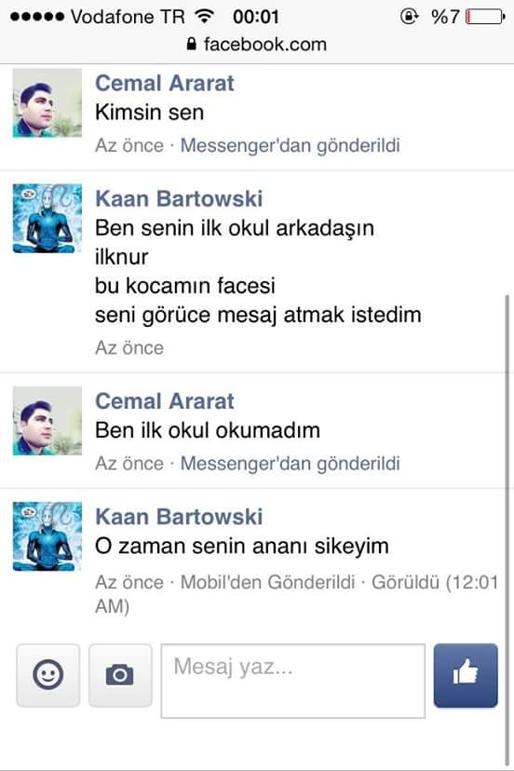Open the first Kaan Bartowski name link
514x771 pixels.
(x=179, y=198)
